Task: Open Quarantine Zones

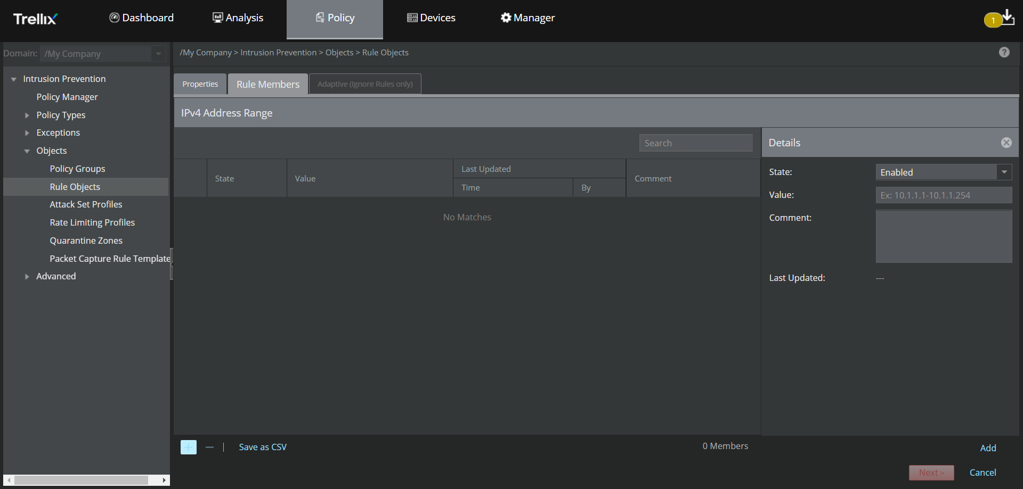Action: (86, 241)
